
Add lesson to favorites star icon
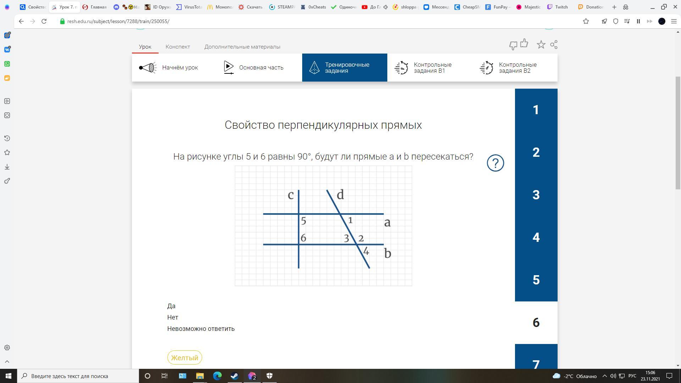point(541,45)
